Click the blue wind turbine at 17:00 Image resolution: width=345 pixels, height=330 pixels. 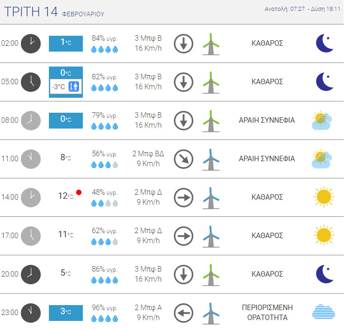point(211,236)
